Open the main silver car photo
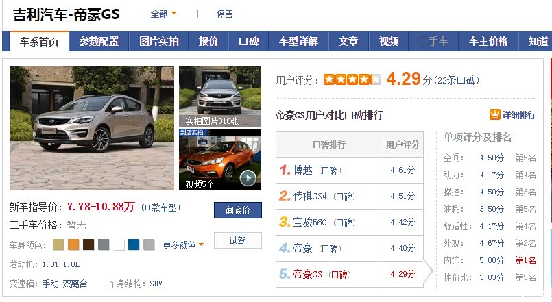 click(92, 128)
